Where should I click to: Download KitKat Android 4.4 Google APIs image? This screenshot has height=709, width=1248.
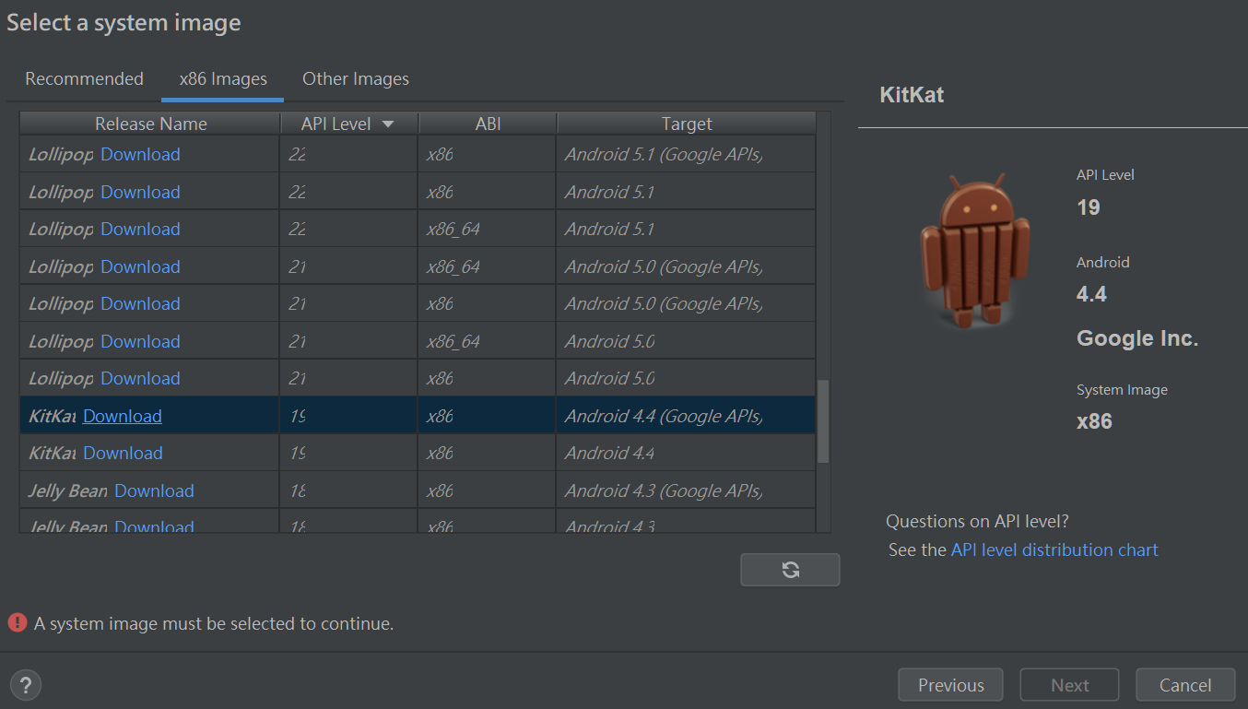[x=123, y=416]
